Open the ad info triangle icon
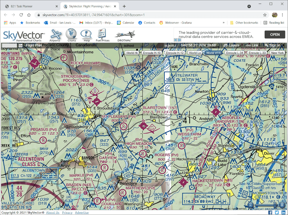The height and width of the screenshot is (215, 288). pyautogui.click(x=179, y=40)
